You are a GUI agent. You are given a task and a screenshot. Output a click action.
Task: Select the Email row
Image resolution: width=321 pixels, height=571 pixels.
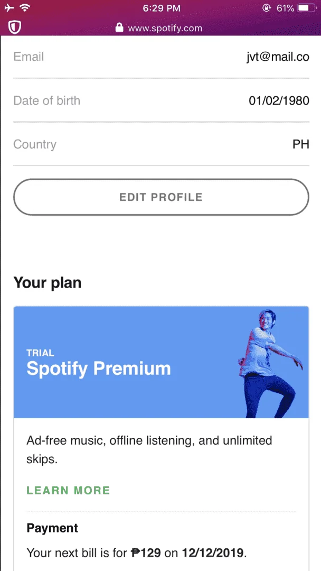coord(161,57)
